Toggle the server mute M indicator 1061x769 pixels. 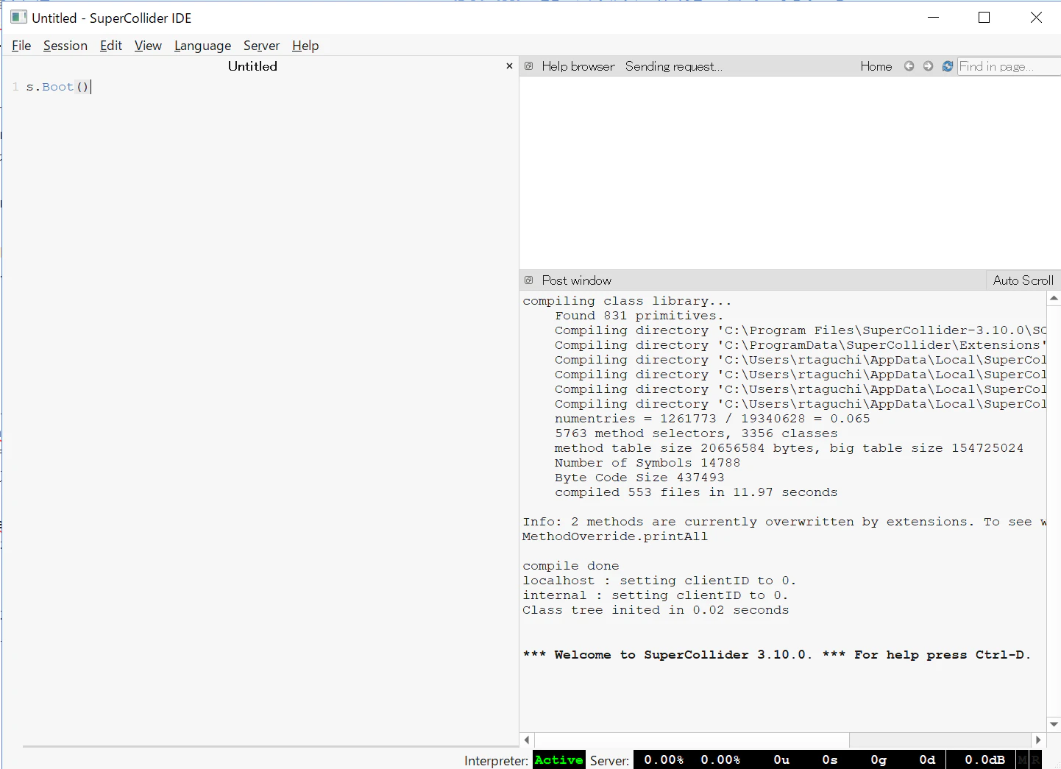tap(1022, 759)
